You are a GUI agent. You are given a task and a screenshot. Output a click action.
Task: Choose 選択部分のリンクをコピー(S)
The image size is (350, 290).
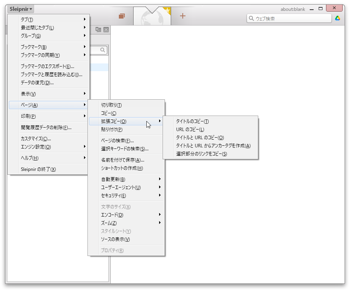pyautogui.click(x=211, y=154)
